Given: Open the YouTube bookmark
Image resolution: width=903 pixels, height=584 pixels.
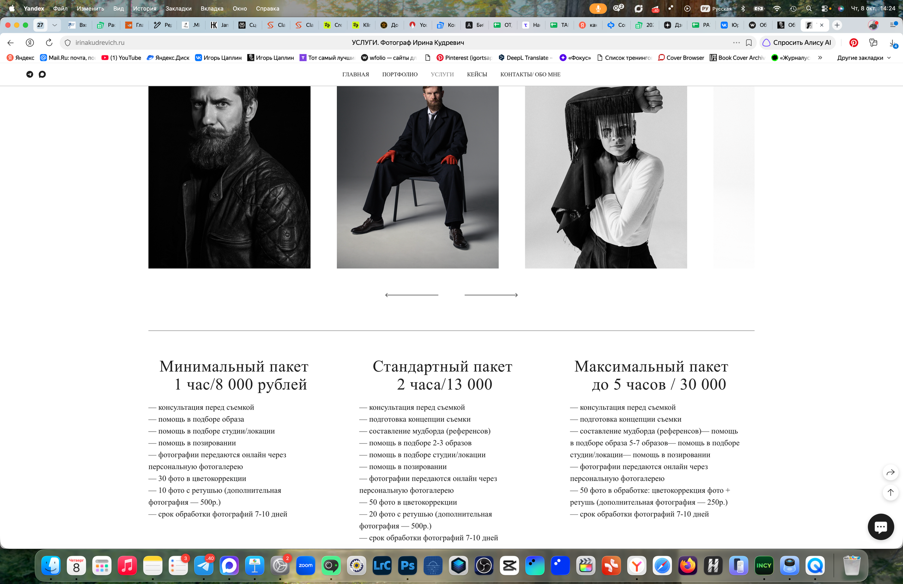Looking at the screenshot, I should click(x=121, y=58).
